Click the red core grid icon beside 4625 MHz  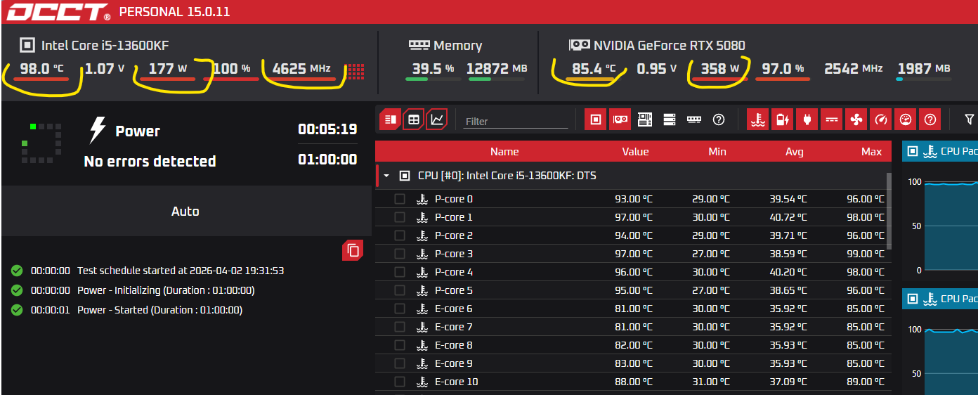pyautogui.click(x=356, y=70)
